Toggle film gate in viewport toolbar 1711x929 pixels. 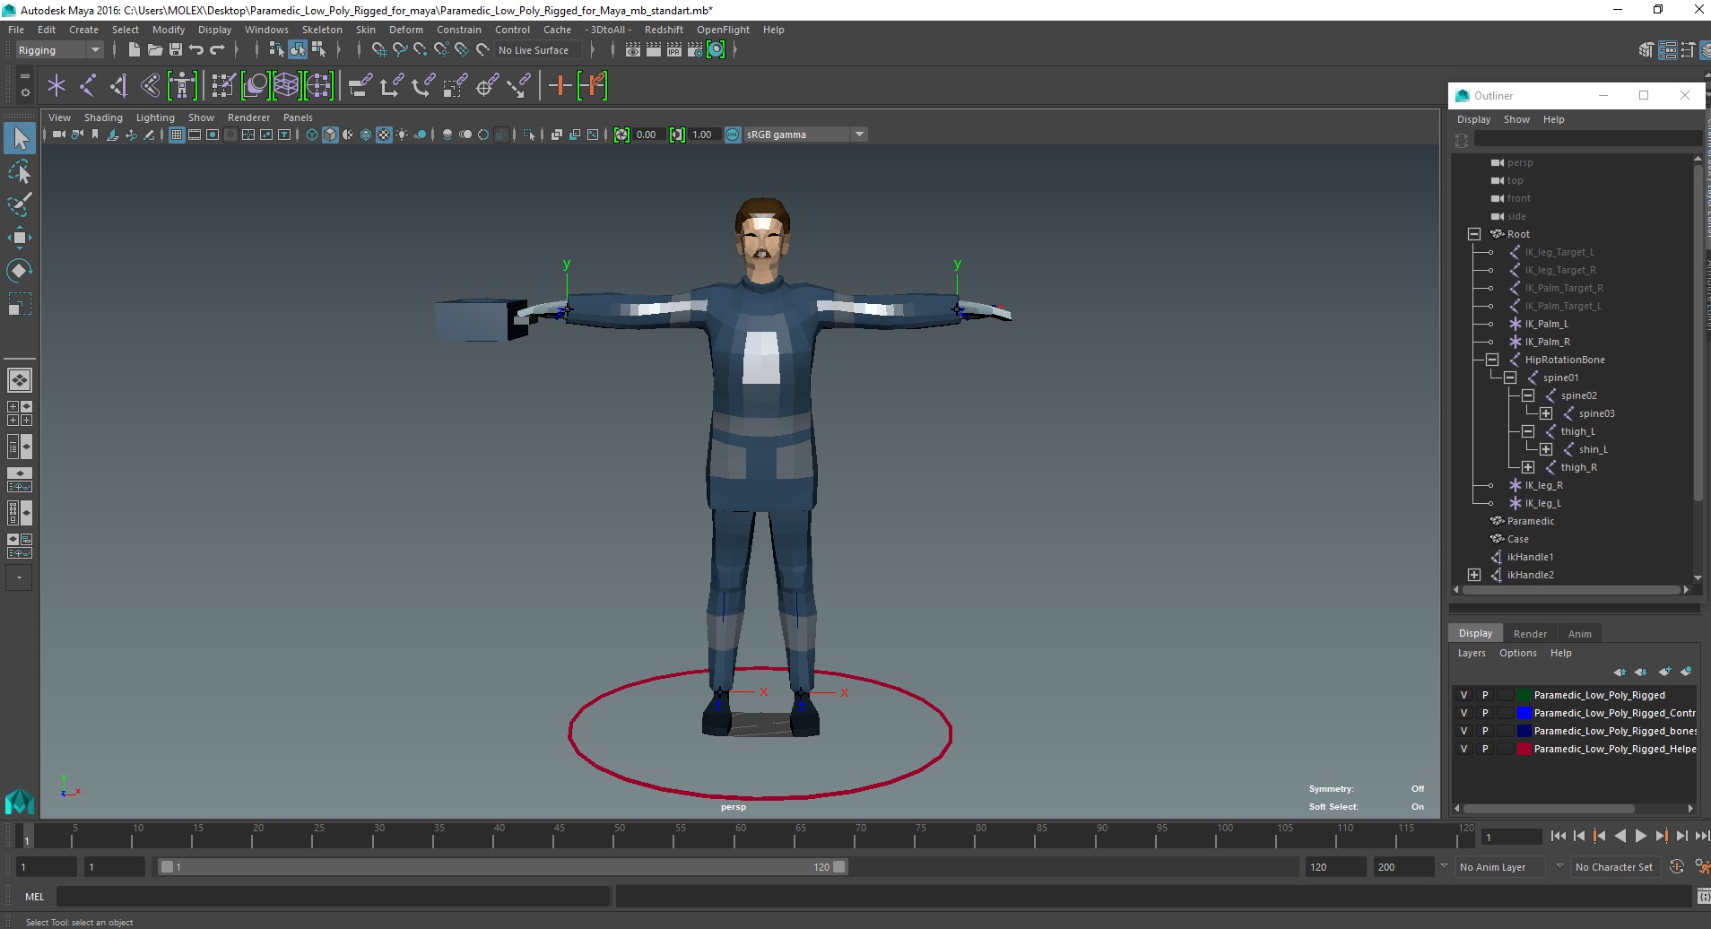click(x=195, y=135)
